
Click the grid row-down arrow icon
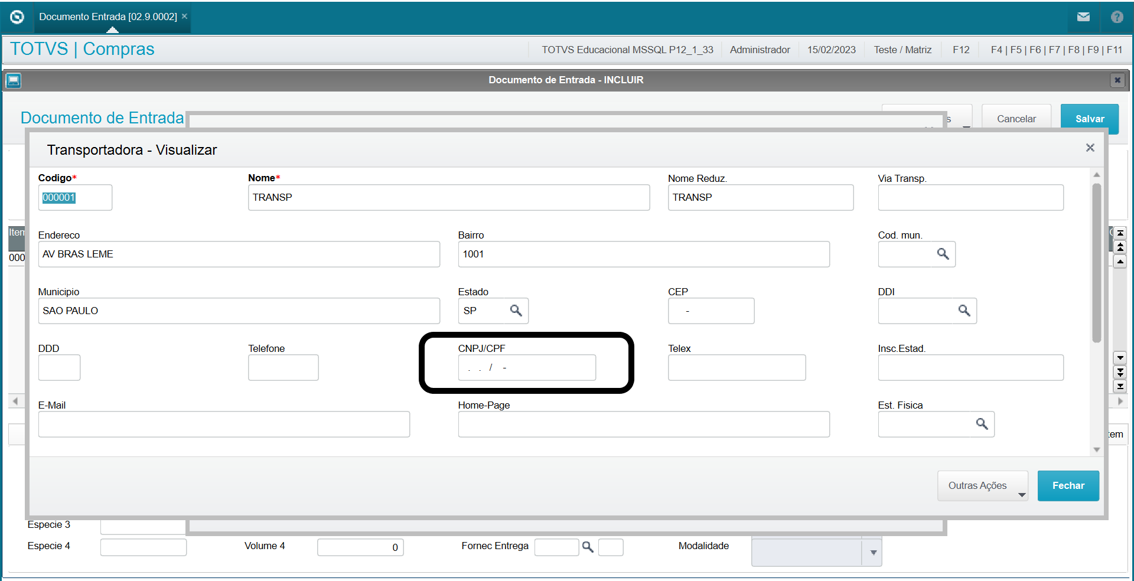[x=1120, y=358]
